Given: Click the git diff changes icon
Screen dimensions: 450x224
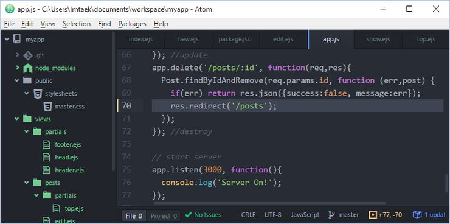Looking at the screenshot, I should click(x=373, y=214).
